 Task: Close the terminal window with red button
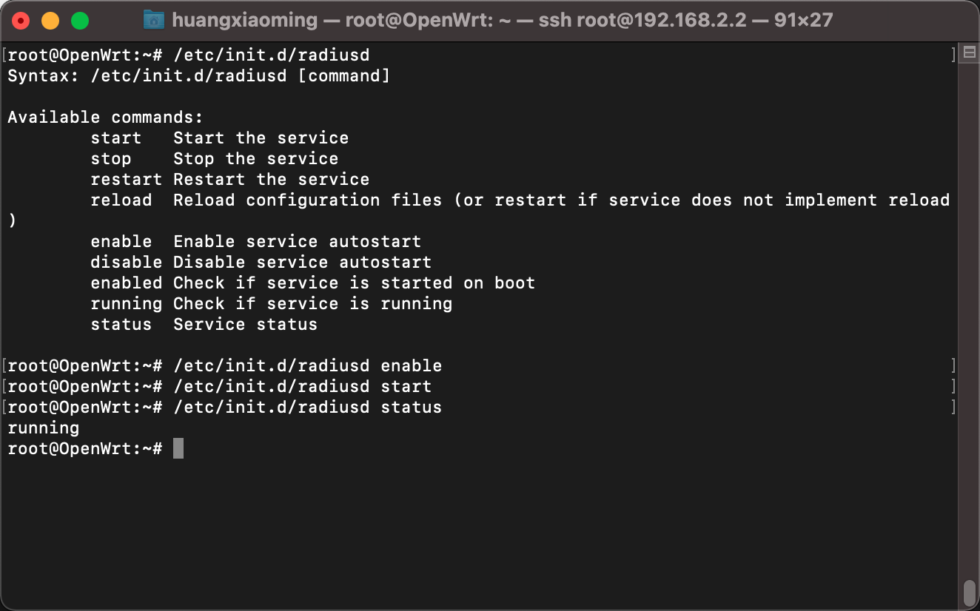pos(21,20)
